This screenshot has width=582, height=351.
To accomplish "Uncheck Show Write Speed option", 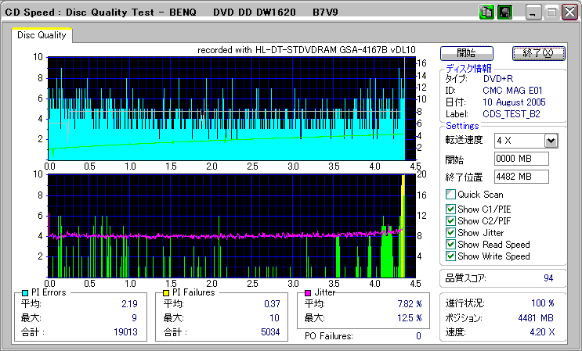I will [x=450, y=256].
